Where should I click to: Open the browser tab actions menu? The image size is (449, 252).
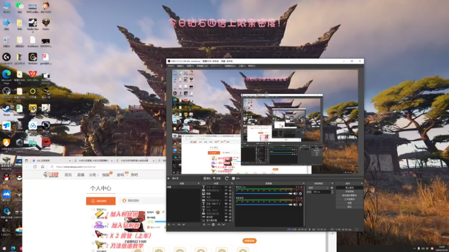click(26, 161)
